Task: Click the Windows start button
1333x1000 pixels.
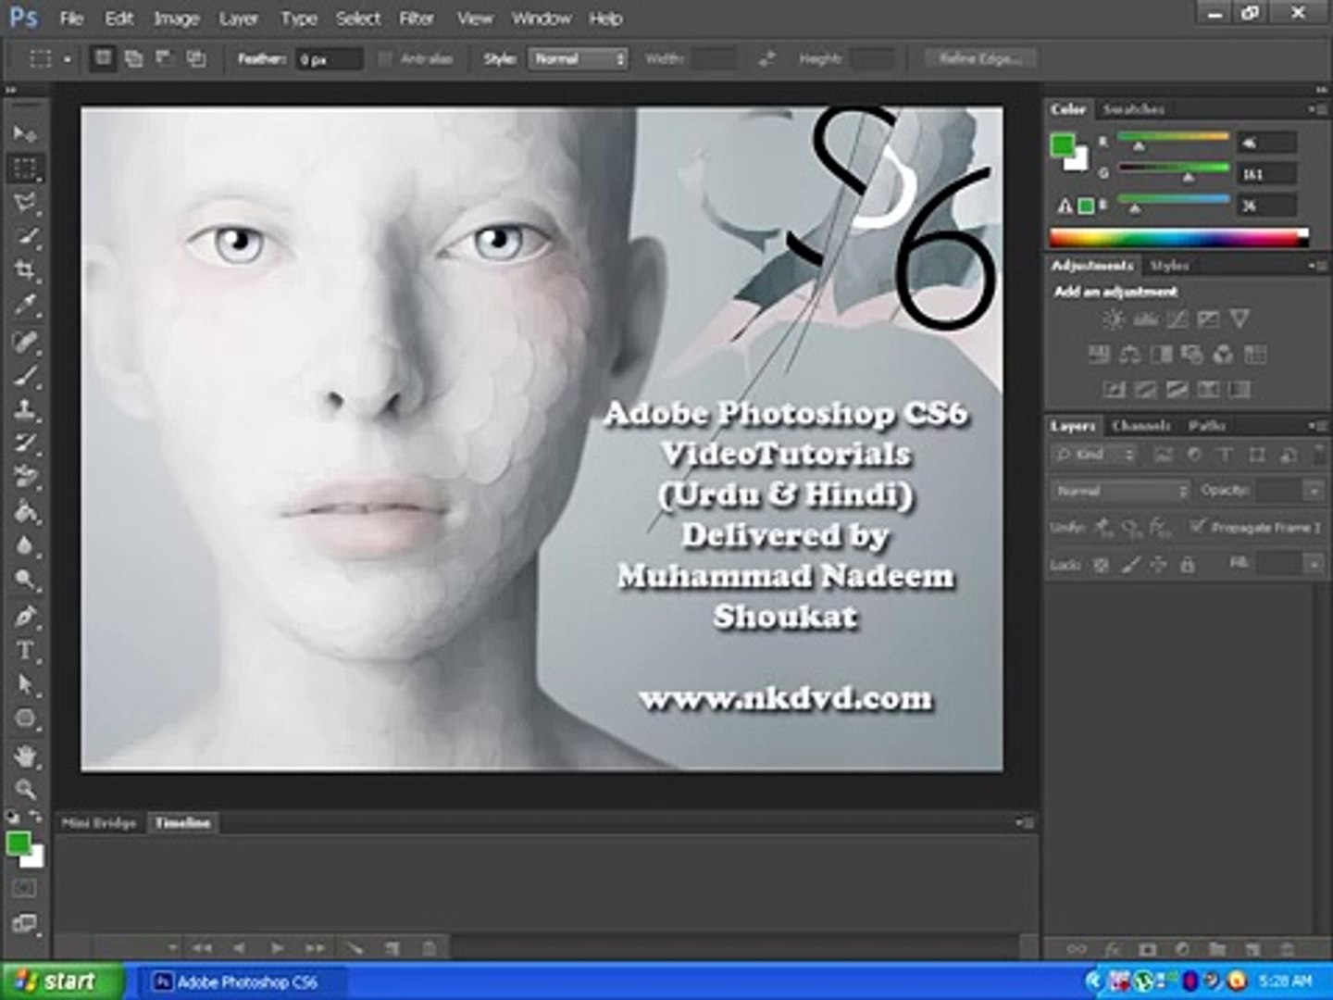Action: click(61, 981)
